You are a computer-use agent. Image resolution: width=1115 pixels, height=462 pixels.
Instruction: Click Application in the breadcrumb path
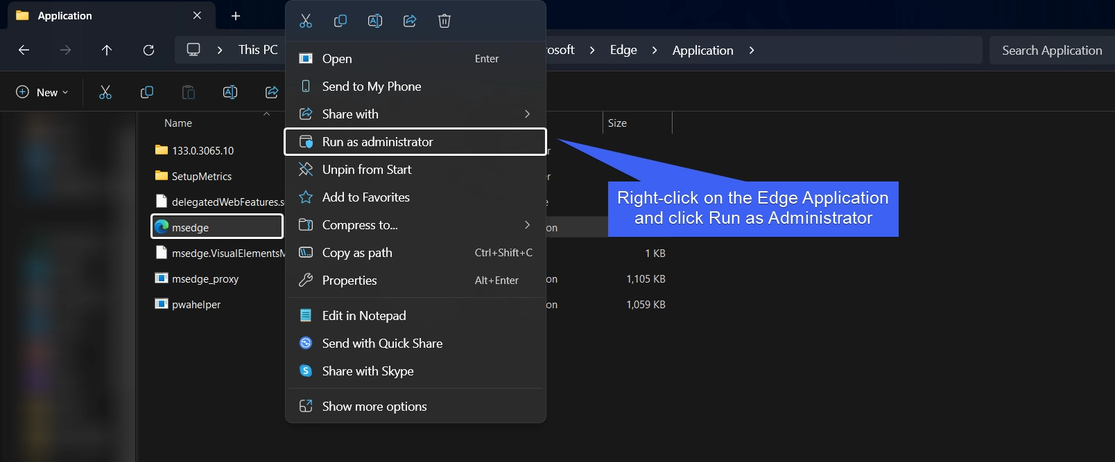(702, 50)
